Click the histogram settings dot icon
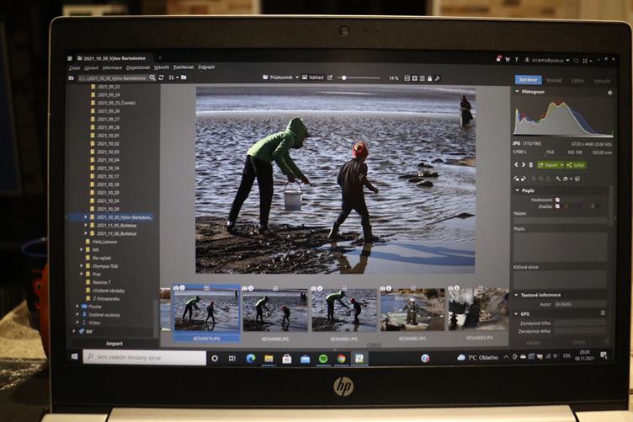The height and width of the screenshot is (422, 633). [x=610, y=93]
